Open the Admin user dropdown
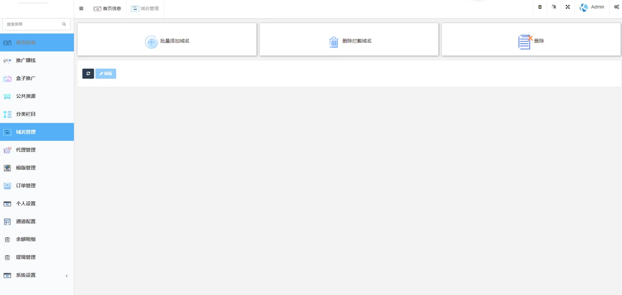The image size is (622, 295). click(592, 7)
